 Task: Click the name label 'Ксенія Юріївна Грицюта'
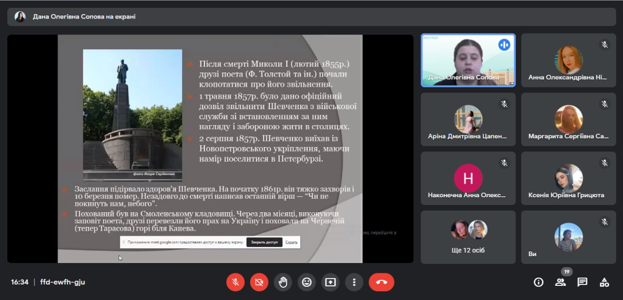(x=566, y=195)
